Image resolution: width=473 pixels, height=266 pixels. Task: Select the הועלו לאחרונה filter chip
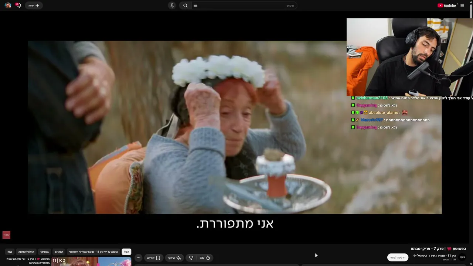tap(26, 252)
